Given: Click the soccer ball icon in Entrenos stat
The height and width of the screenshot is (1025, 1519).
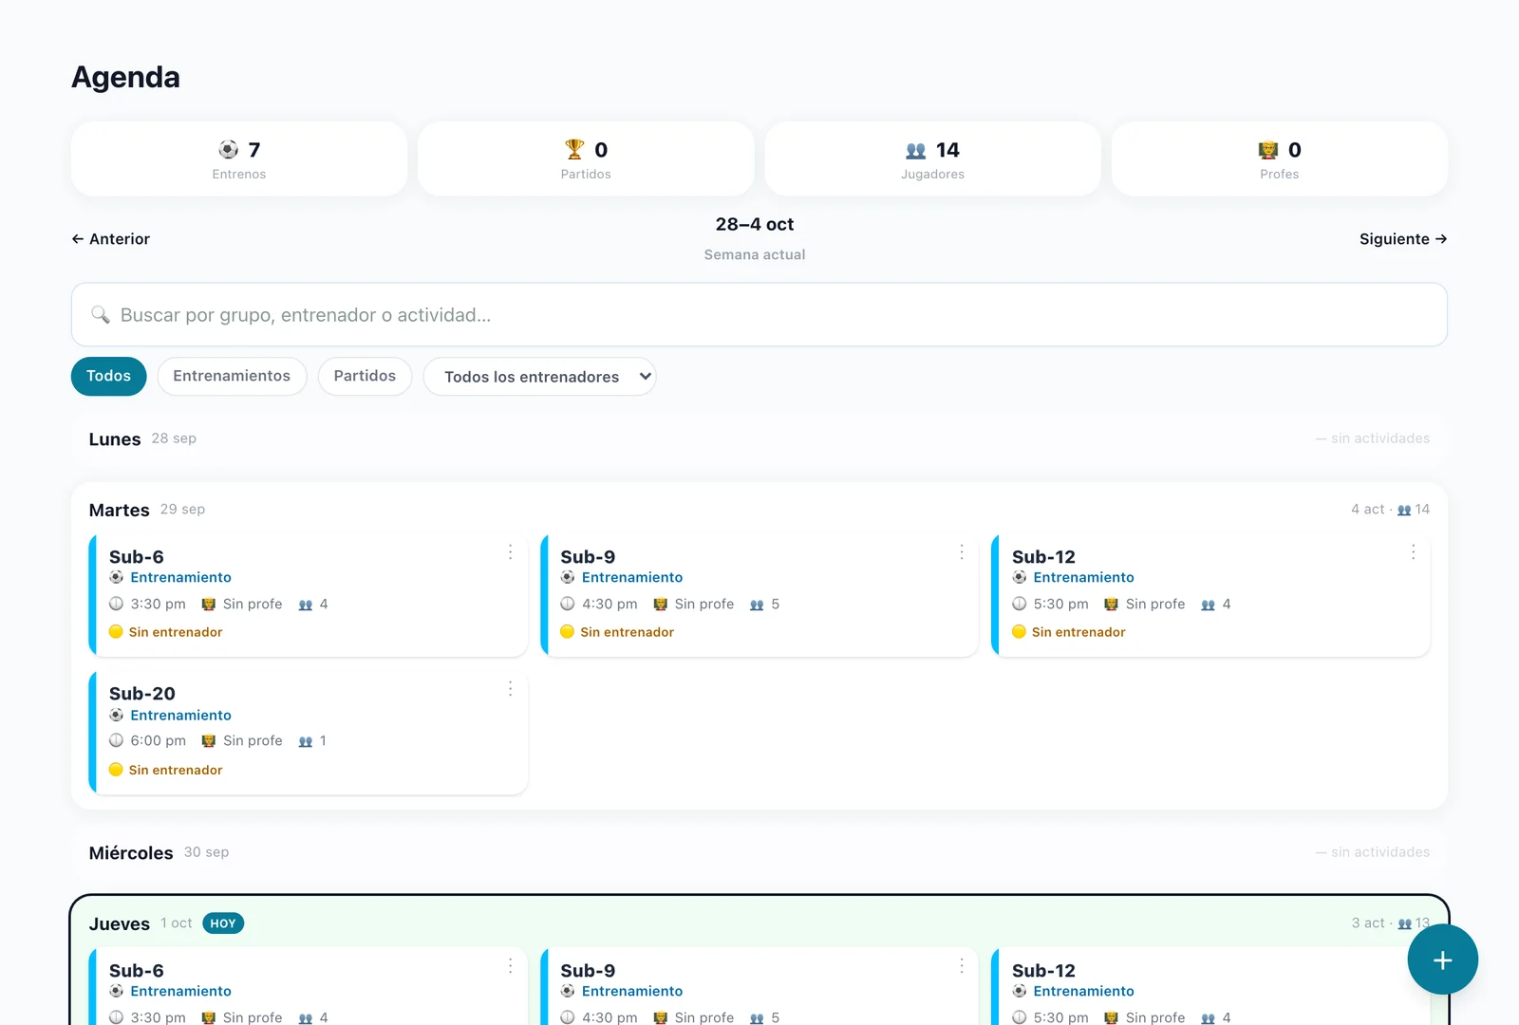Looking at the screenshot, I should (229, 149).
